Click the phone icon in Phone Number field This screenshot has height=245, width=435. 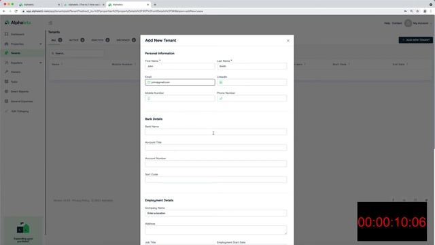tap(221, 98)
